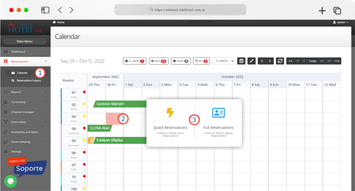Image resolution: width=355 pixels, height=191 pixels.
Task: Shift calendar back 7 days
Action: coord(297,61)
